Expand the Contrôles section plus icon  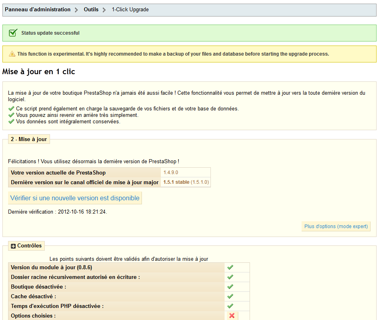pos(13,246)
